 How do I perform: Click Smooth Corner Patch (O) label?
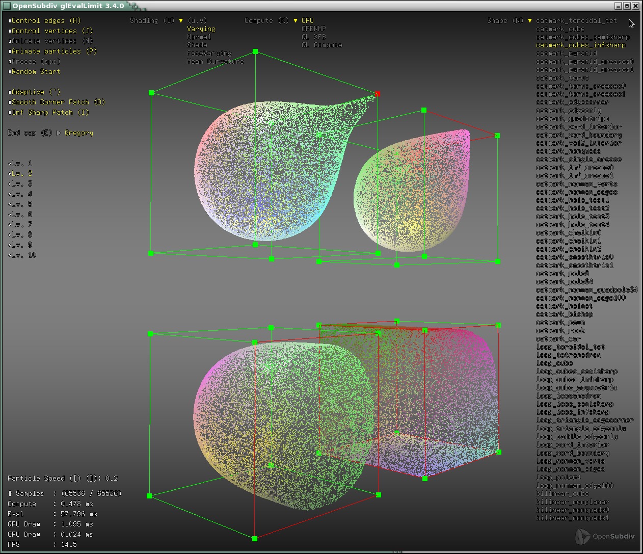tap(58, 102)
